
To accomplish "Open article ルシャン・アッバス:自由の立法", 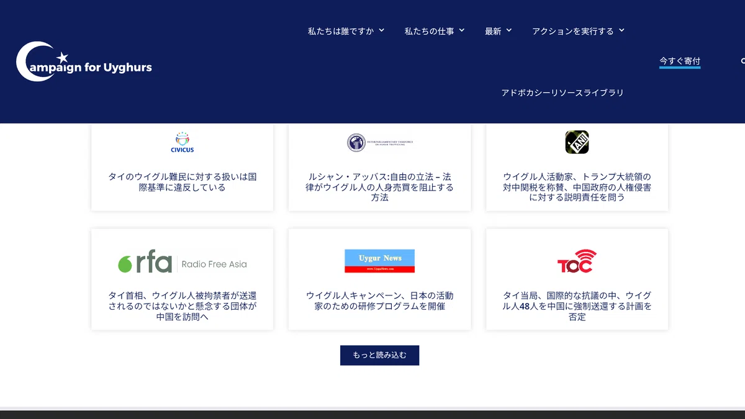I will pos(379,187).
